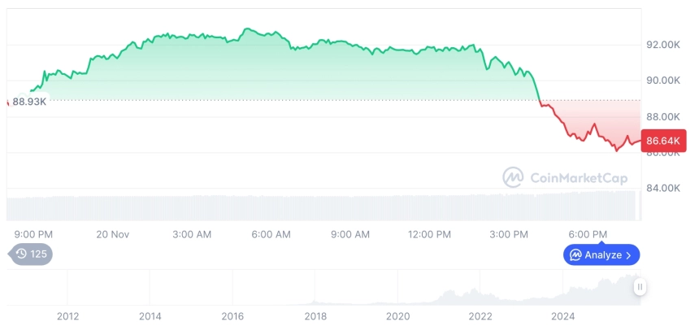Viewport: 699px width, 326px height.
Task: Click the red 86.64K current price tag
Action: point(664,141)
